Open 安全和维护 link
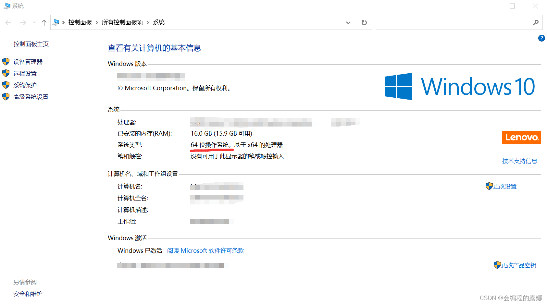The width and height of the screenshot is (547, 304). click(28, 294)
